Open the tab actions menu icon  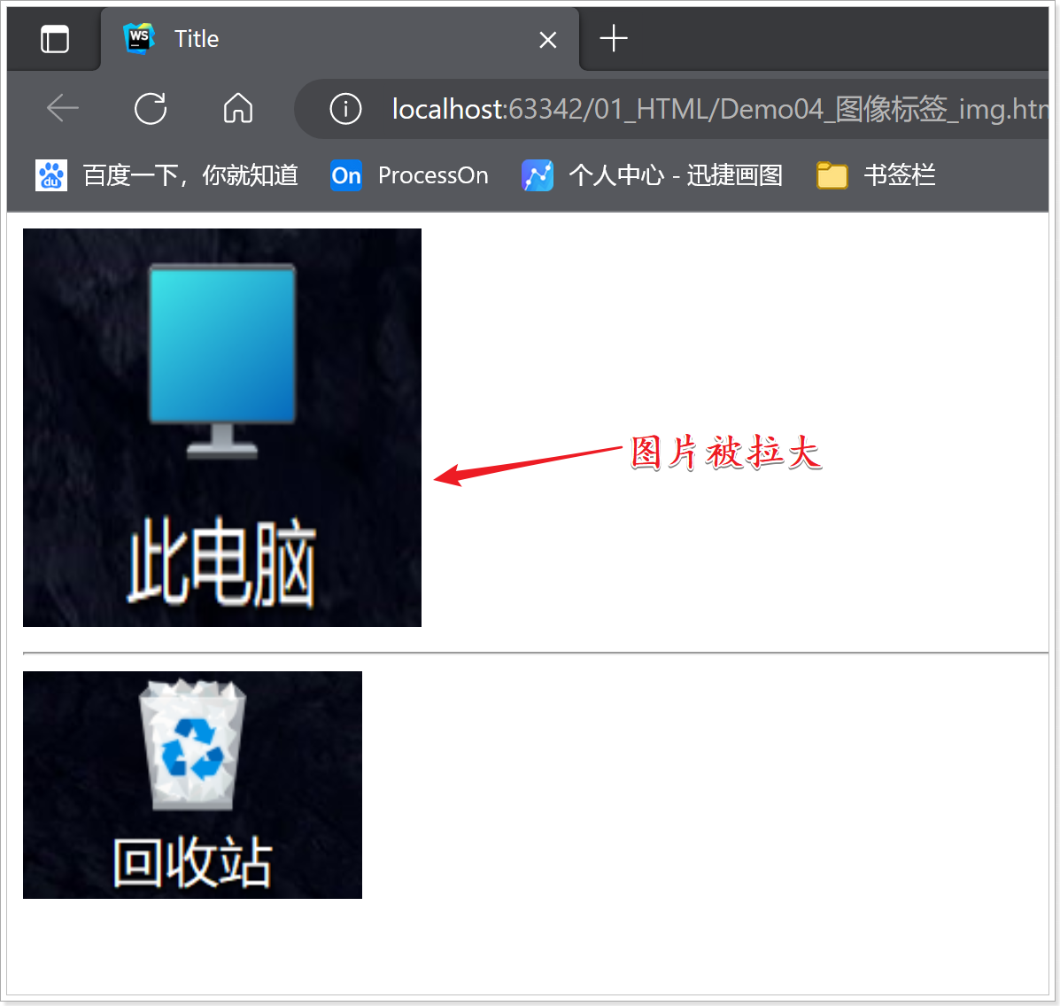(x=55, y=39)
